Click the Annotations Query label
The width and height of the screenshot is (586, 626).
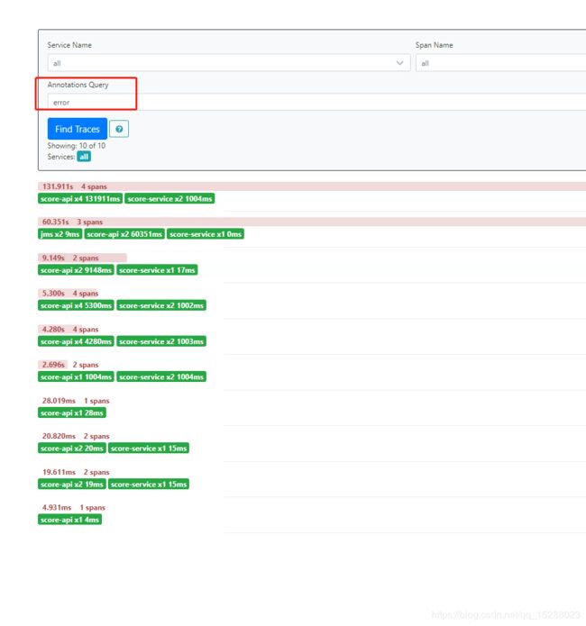pos(78,85)
